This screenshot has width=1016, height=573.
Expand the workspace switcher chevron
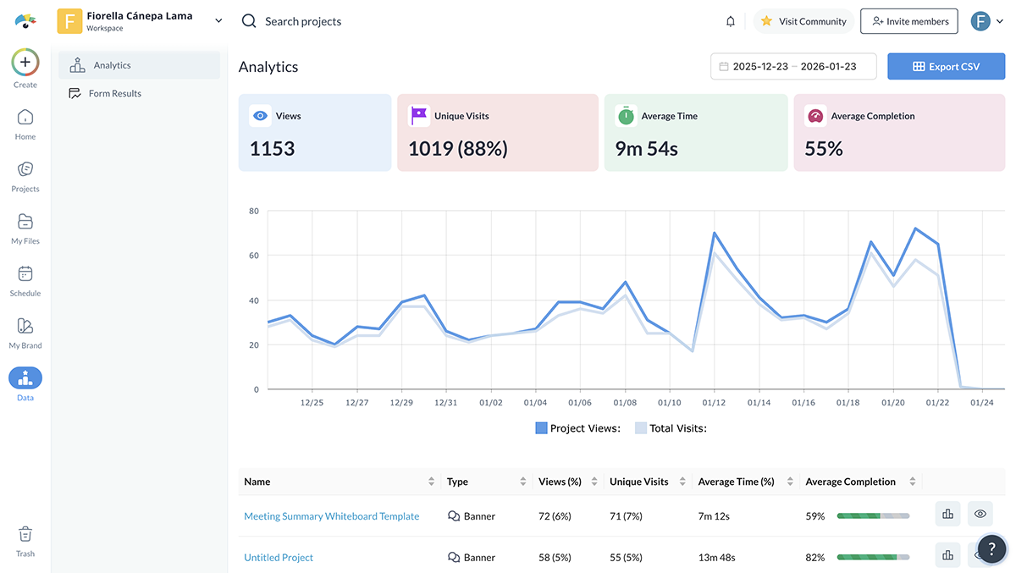click(x=218, y=20)
